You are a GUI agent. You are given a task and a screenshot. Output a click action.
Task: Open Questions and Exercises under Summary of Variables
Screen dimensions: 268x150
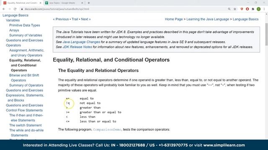pos(24,40)
